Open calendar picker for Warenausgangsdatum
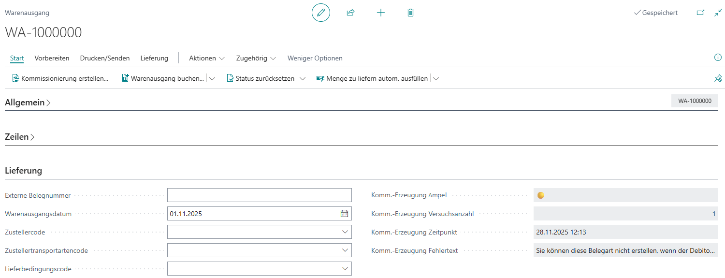This screenshot has height=278, width=725. [344, 214]
